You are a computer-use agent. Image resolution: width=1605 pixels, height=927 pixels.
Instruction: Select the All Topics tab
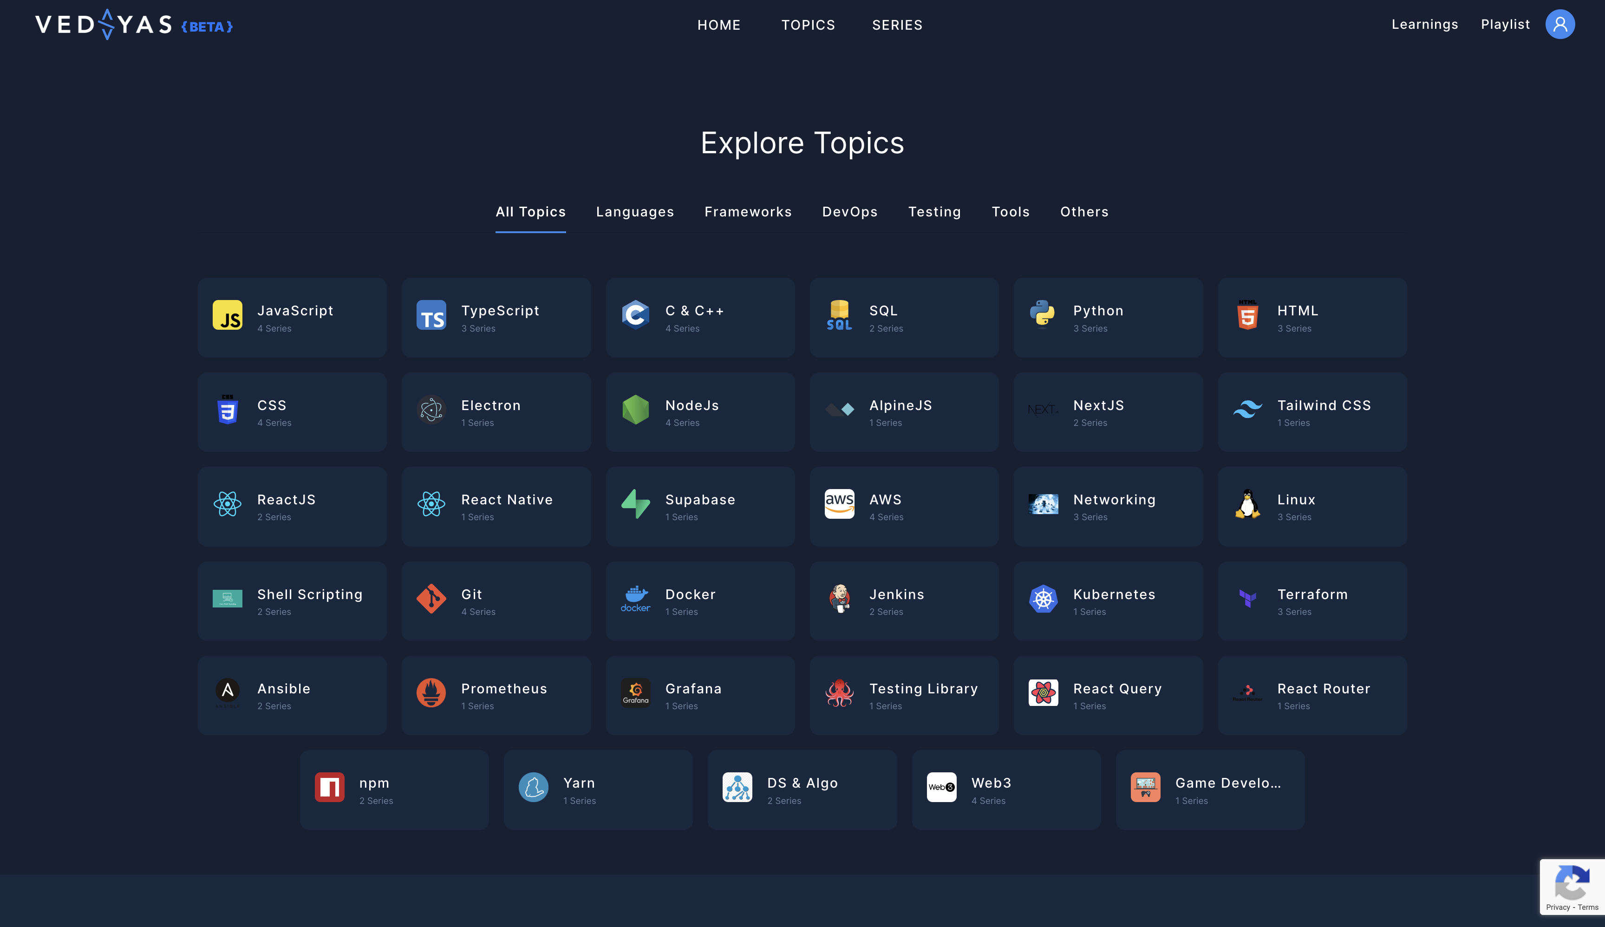(x=530, y=212)
